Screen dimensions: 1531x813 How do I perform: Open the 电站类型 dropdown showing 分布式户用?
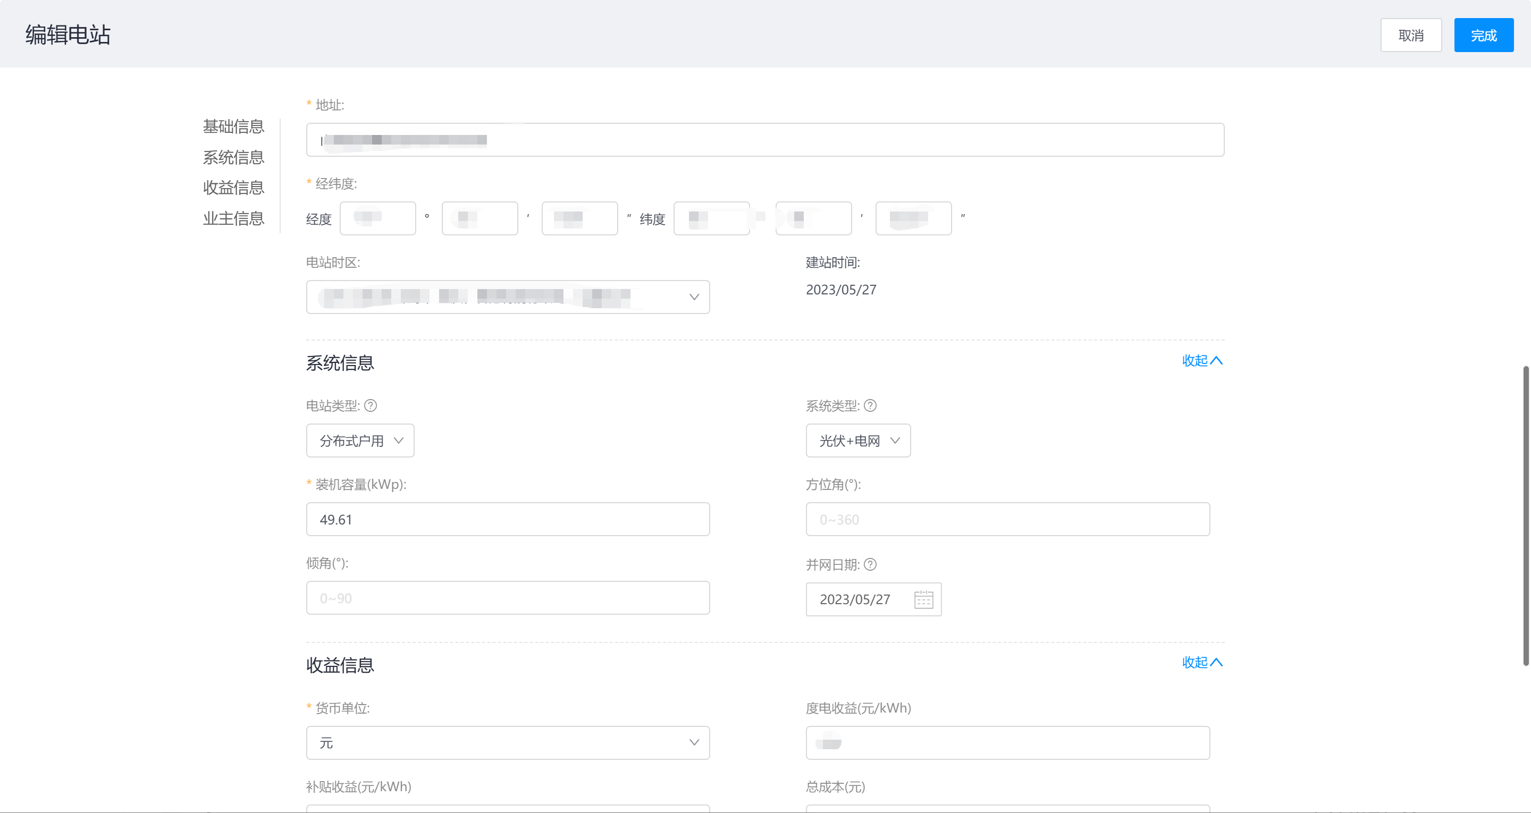(x=360, y=441)
